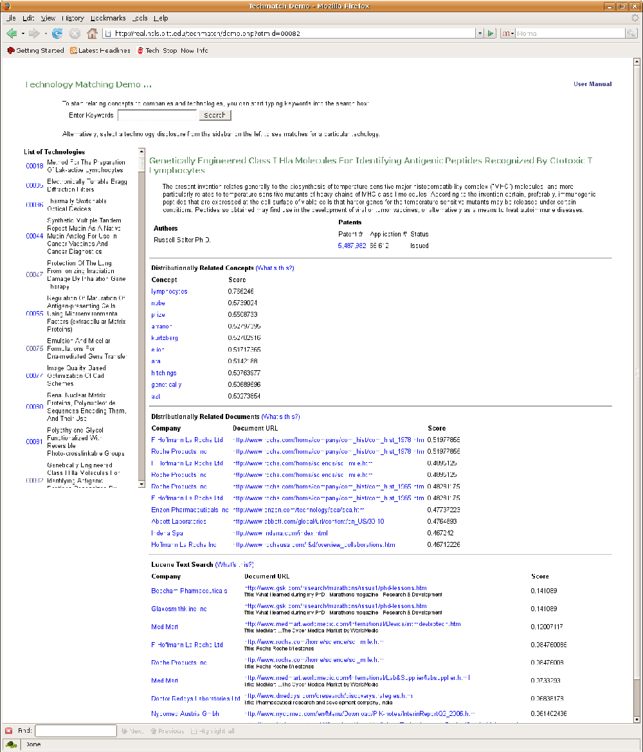Click the page scrollbar down arrow
643x752 pixels.
click(637, 719)
